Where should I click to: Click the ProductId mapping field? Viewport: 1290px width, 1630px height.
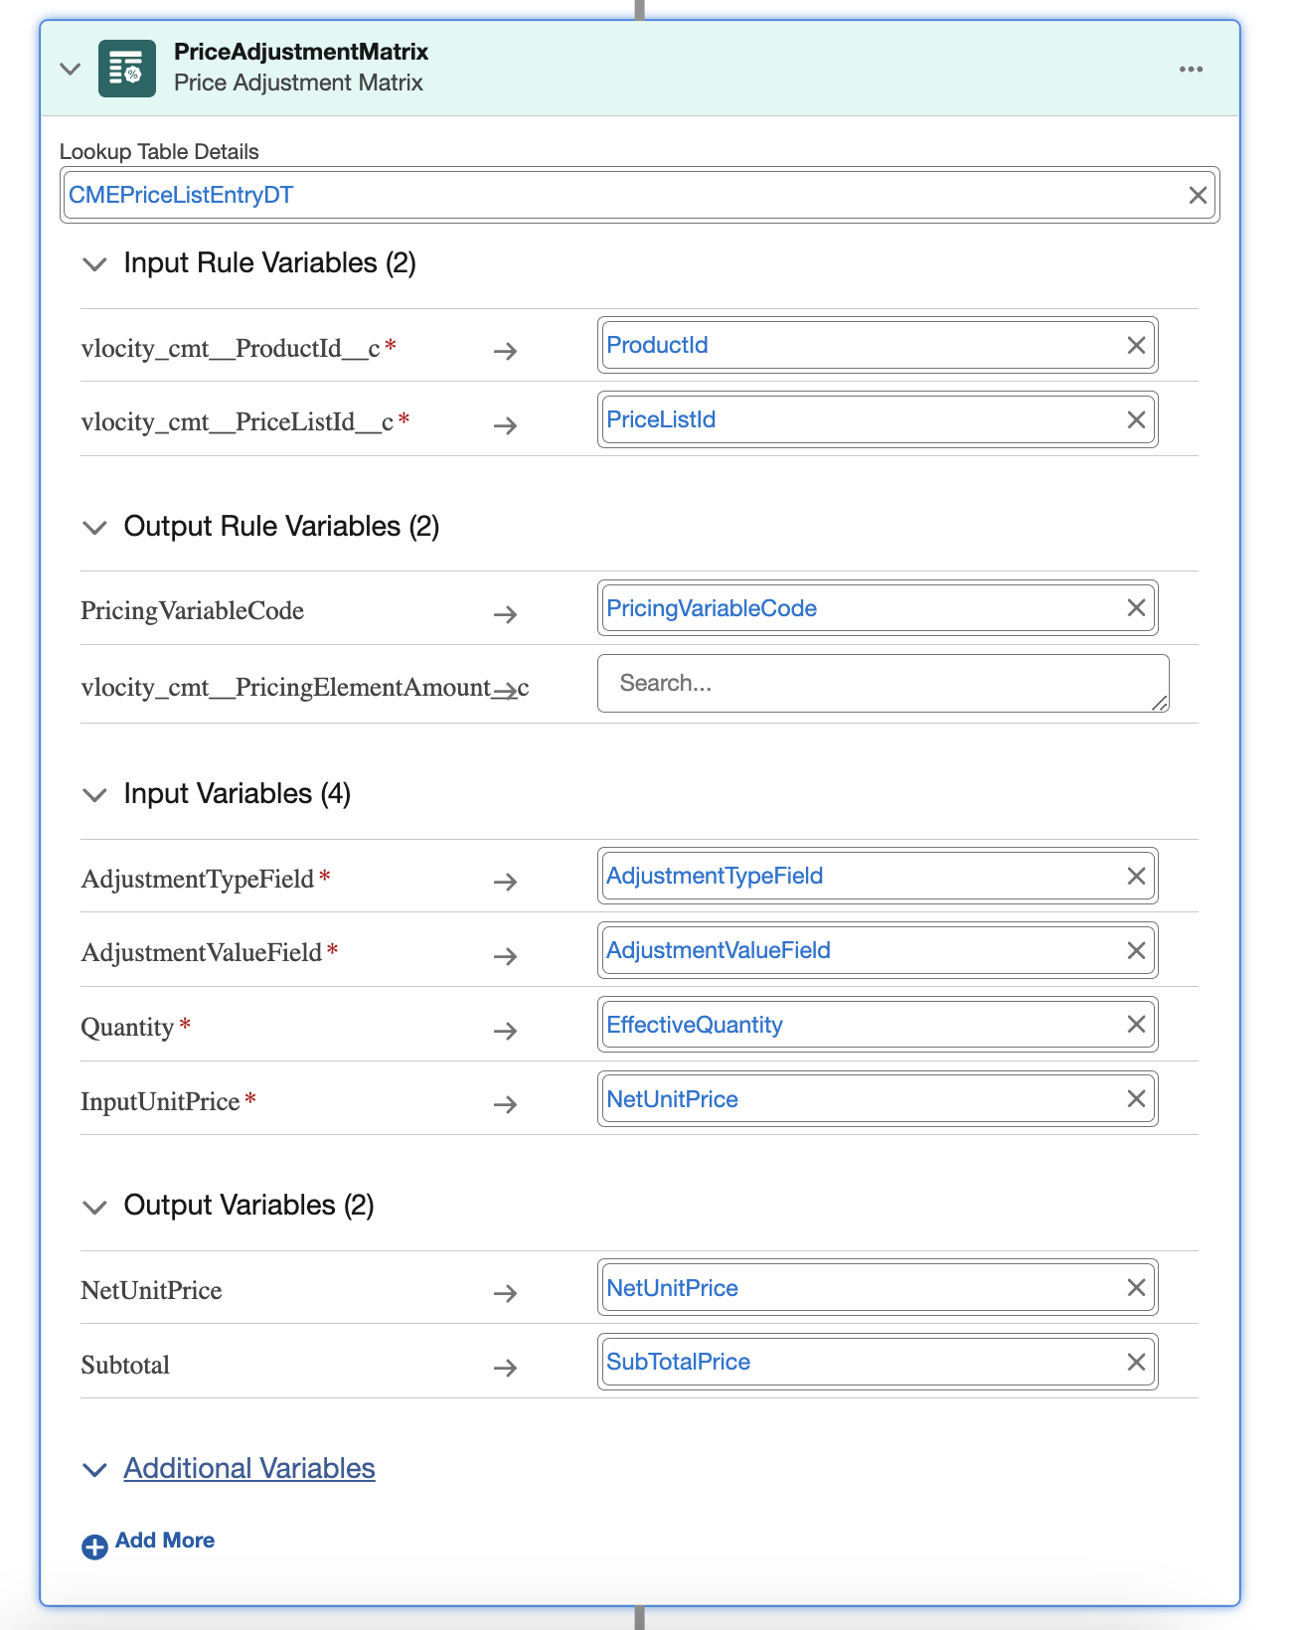[x=878, y=345]
